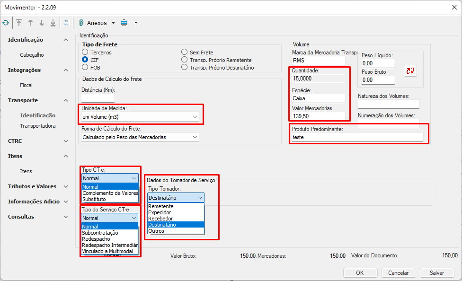Select Sem Frete radio option
This screenshot has width=462, height=281.
185,53
